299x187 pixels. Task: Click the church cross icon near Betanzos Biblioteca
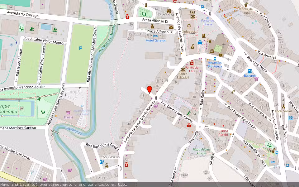click(224, 46)
